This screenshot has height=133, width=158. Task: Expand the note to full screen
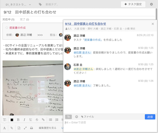click(25, 128)
